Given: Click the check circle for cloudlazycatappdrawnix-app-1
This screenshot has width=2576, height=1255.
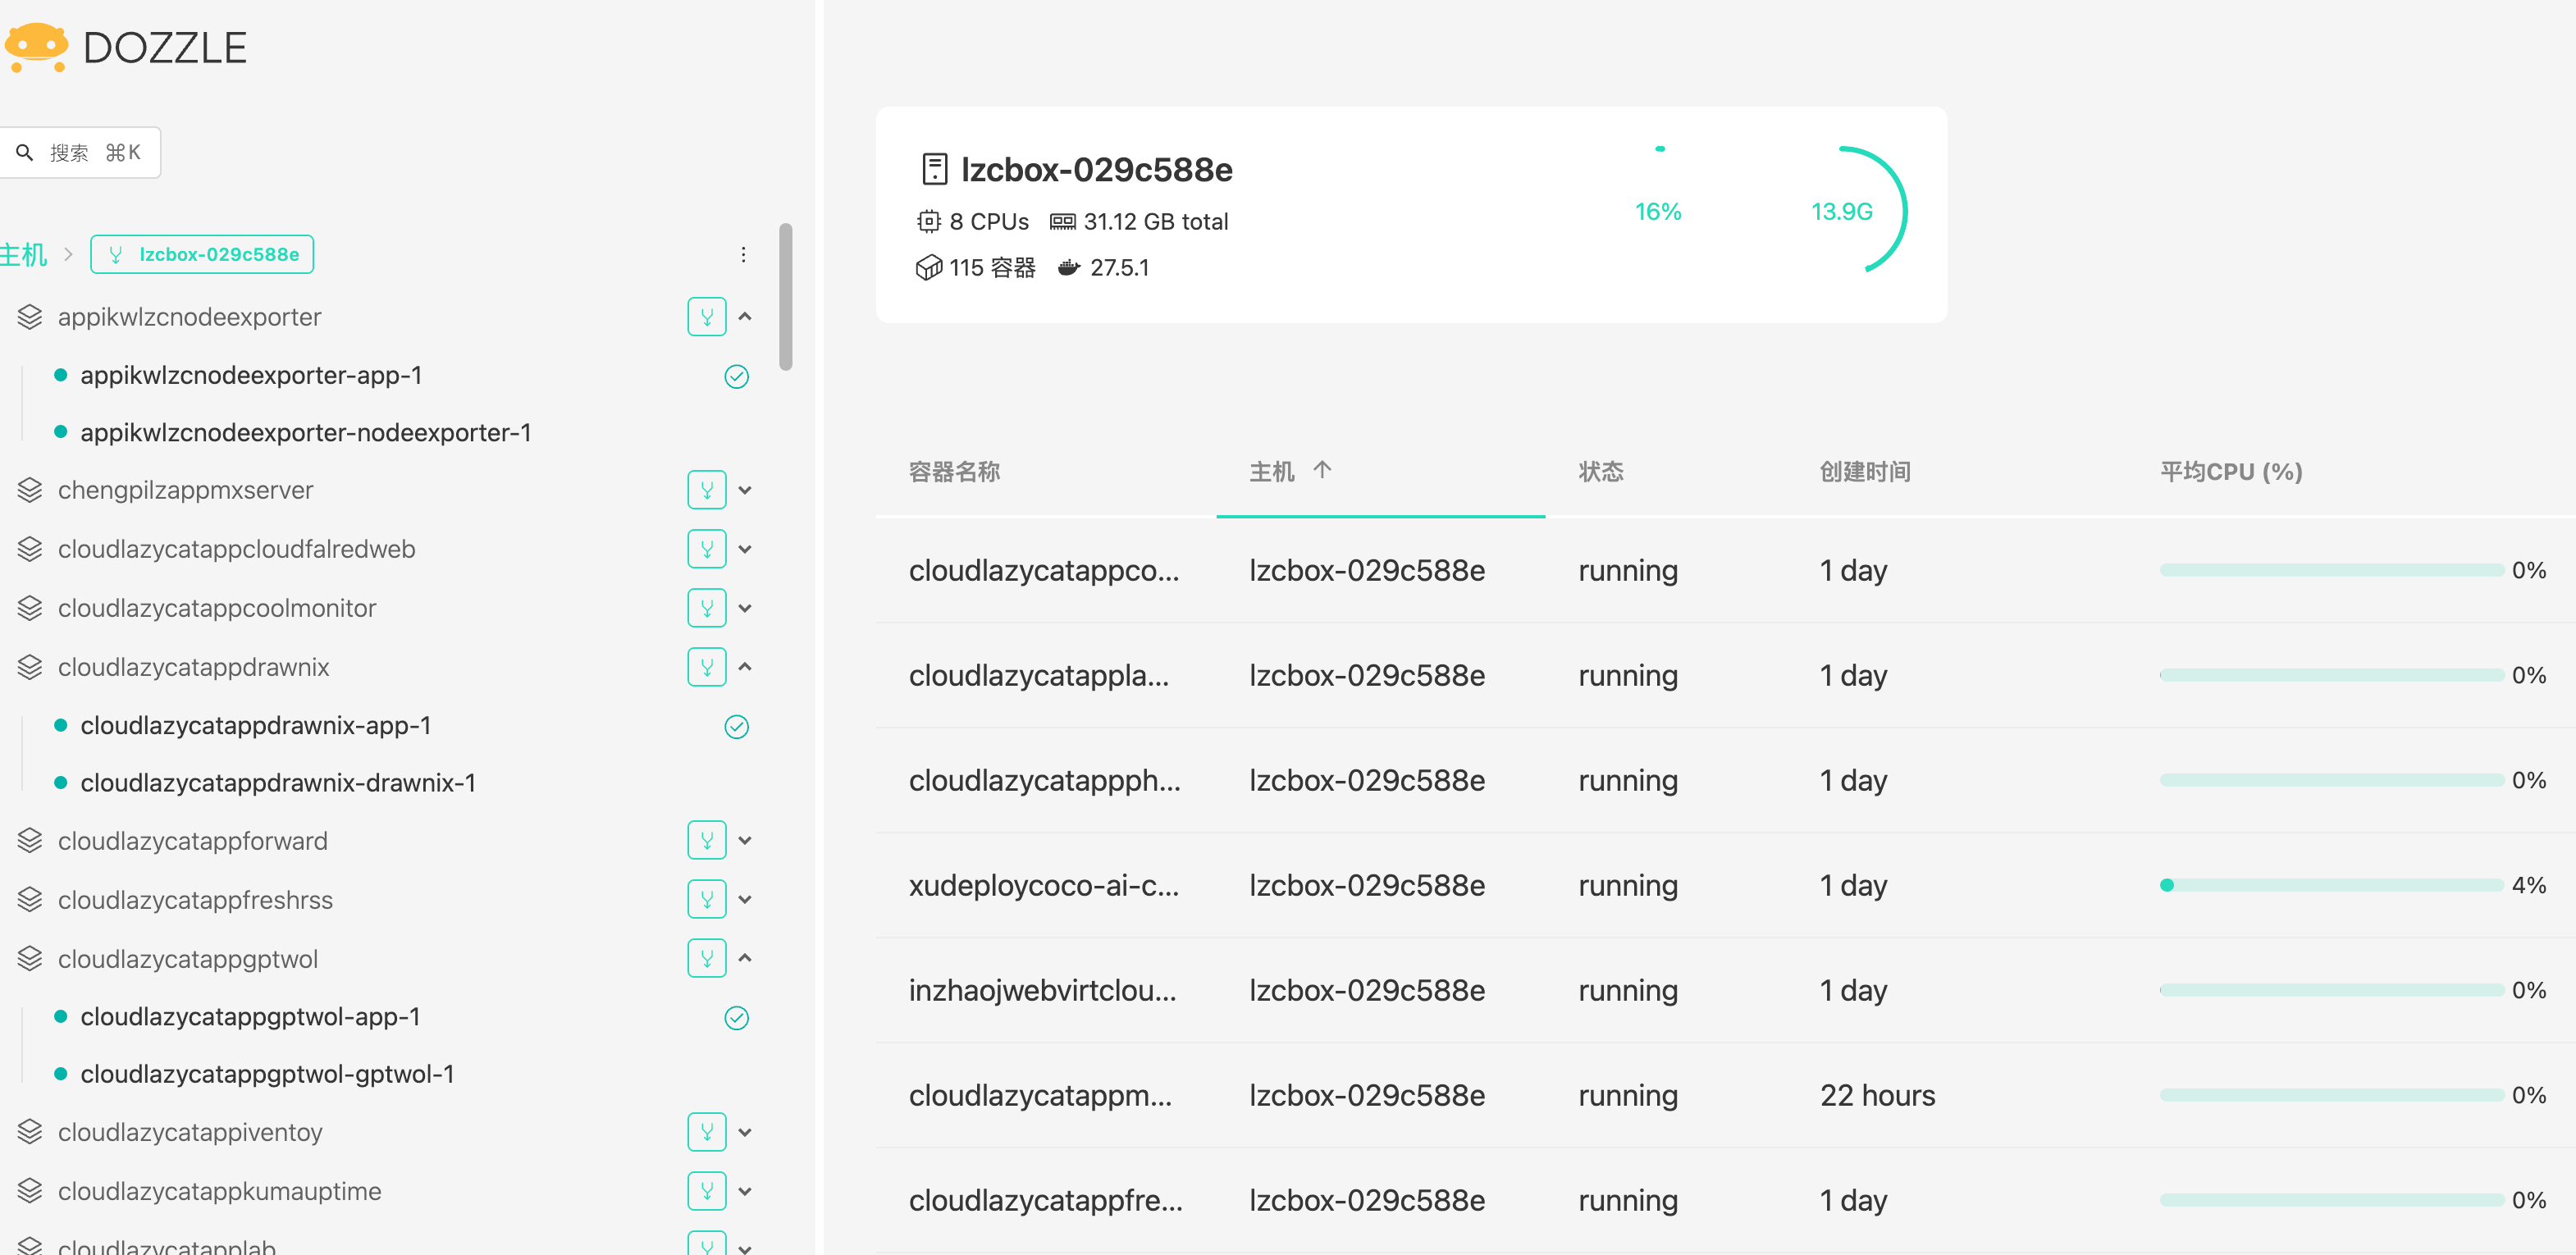Looking at the screenshot, I should [x=736, y=727].
